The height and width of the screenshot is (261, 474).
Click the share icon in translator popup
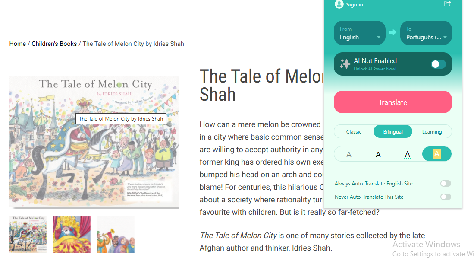[447, 4]
